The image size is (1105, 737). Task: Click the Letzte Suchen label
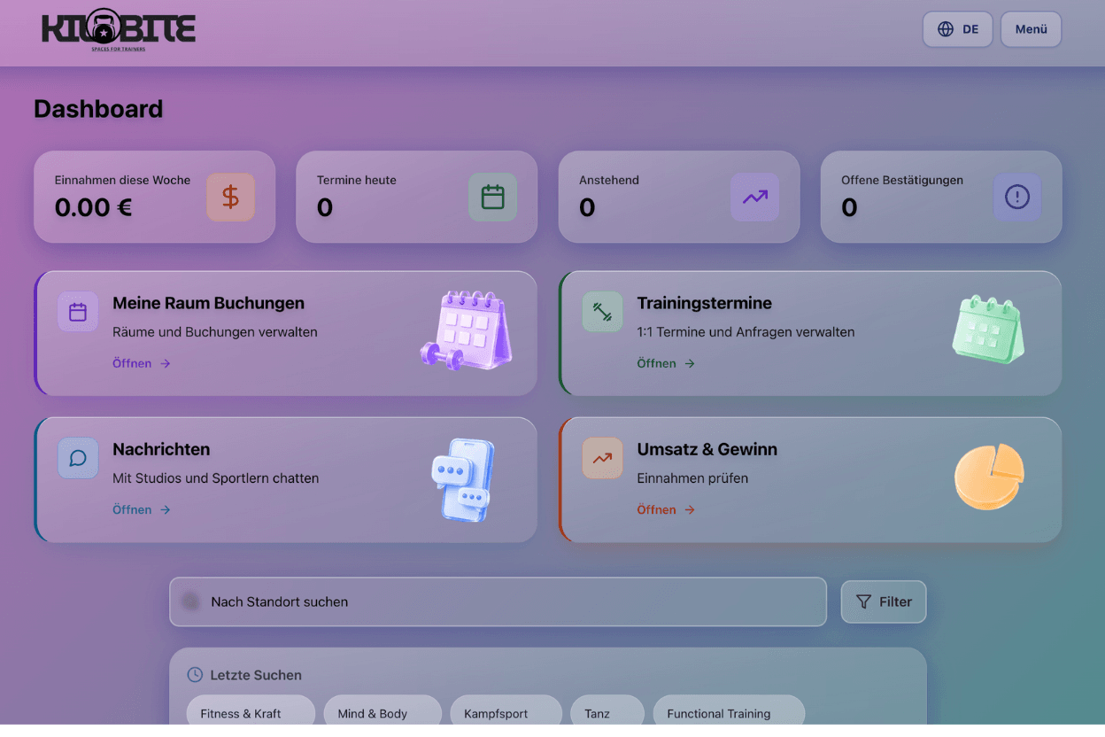[256, 675]
